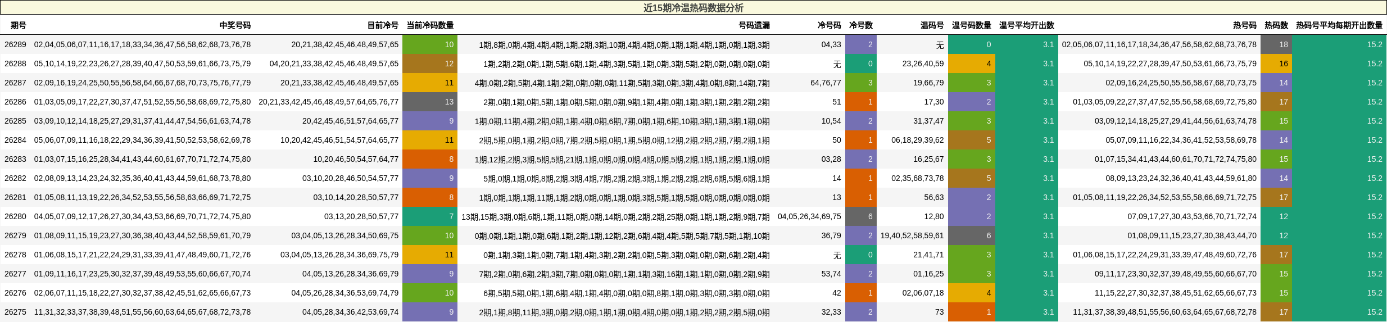The height and width of the screenshot is (322, 1387).
Task: Click omission list starting 4期,0期,2期,5期 in row 26287
Action: 622,83
